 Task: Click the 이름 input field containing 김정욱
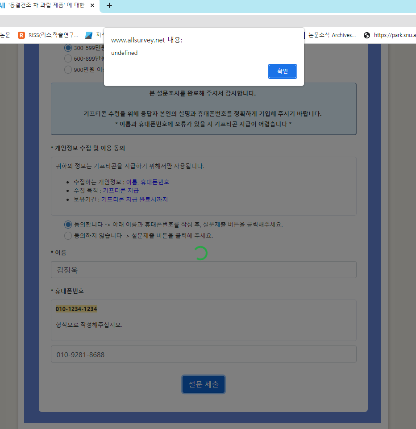pyautogui.click(x=204, y=270)
